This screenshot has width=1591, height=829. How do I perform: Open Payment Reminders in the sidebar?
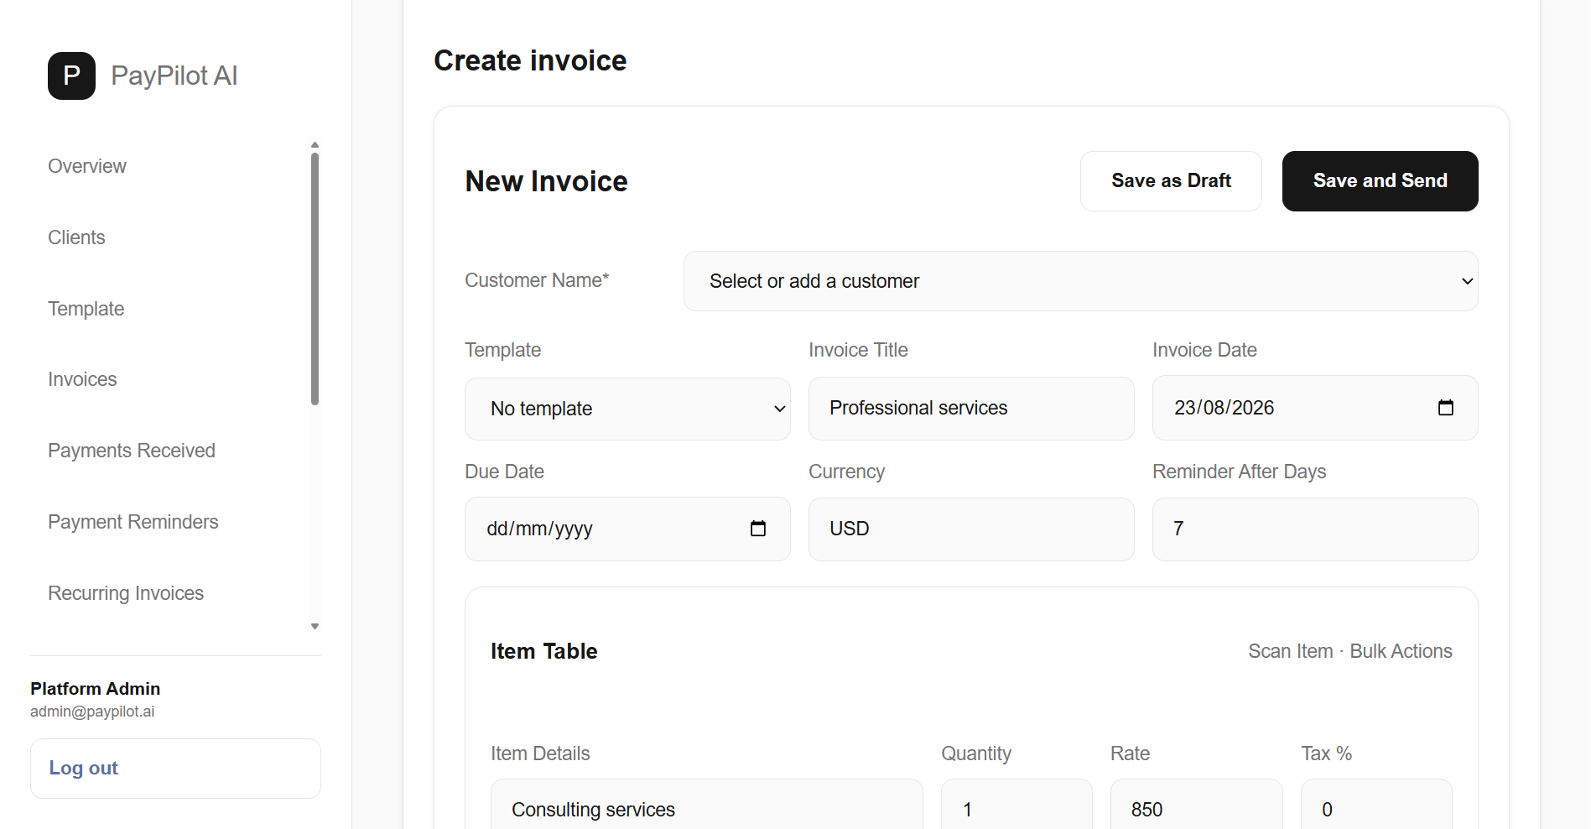point(133,522)
